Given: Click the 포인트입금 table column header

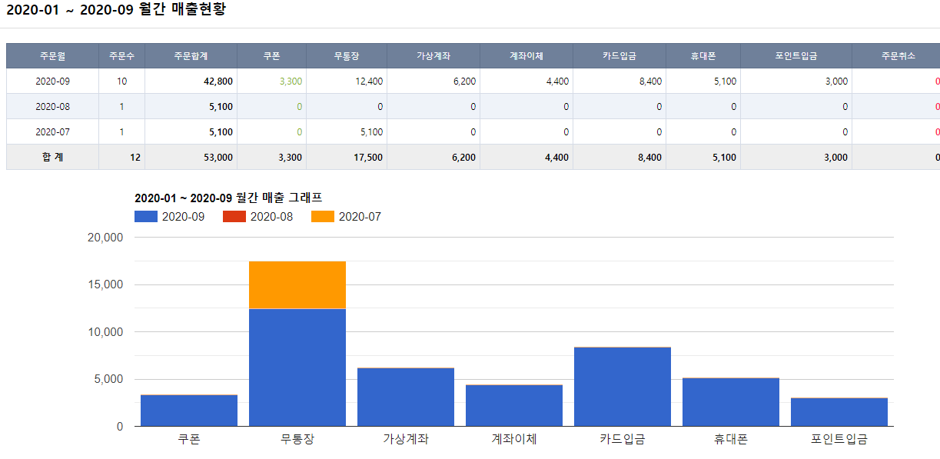Looking at the screenshot, I should click(x=796, y=56).
